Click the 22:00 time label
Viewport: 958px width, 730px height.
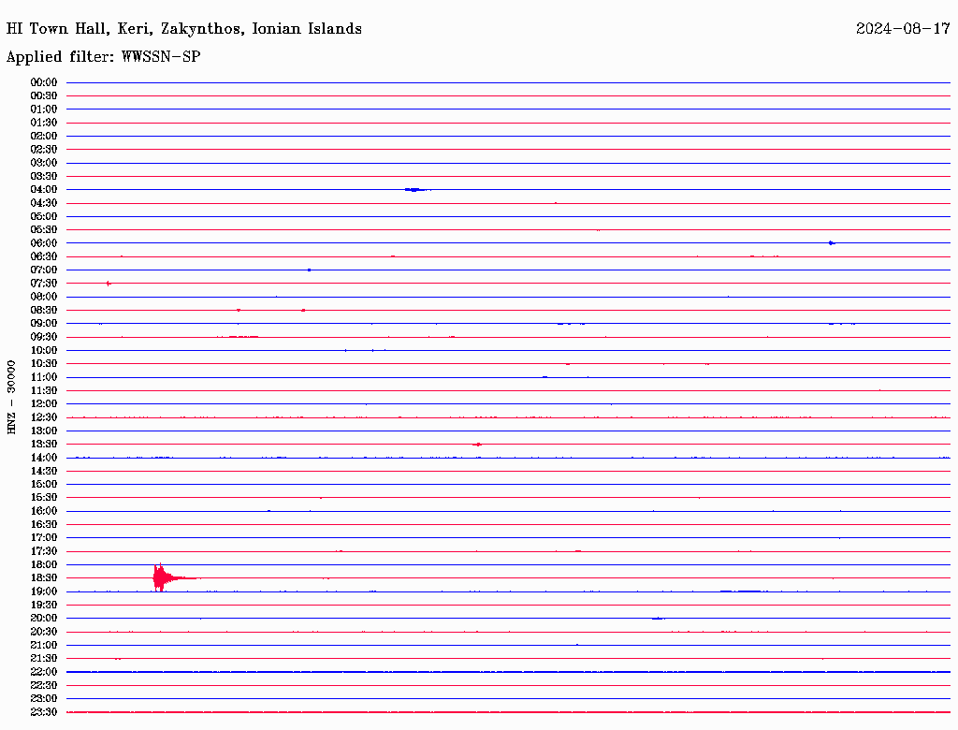tap(44, 672)
